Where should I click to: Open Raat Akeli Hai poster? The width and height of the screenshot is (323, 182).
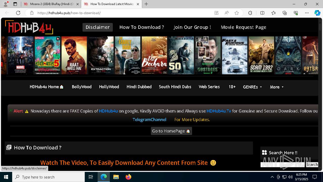coord(74,55)
